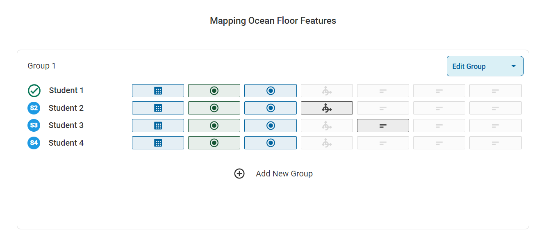This screenshot has height=247, width=546.
Task: Open Student 1's table grid step
Action: [158, 91]
